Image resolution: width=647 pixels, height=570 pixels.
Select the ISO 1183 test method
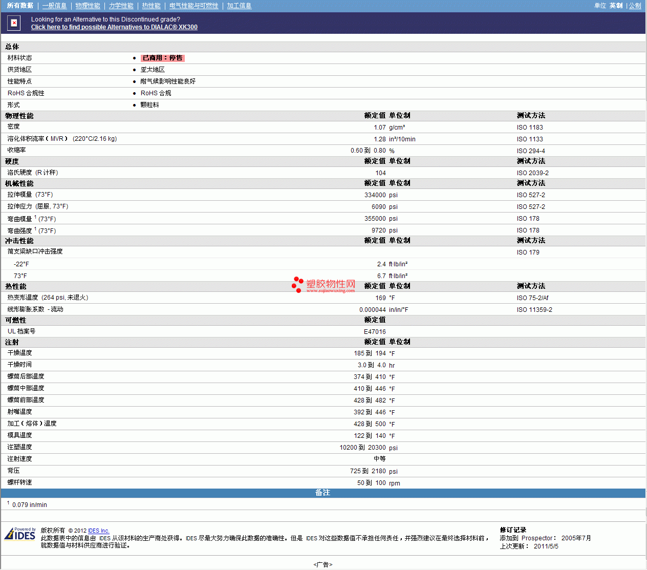(x=530, y=128)
